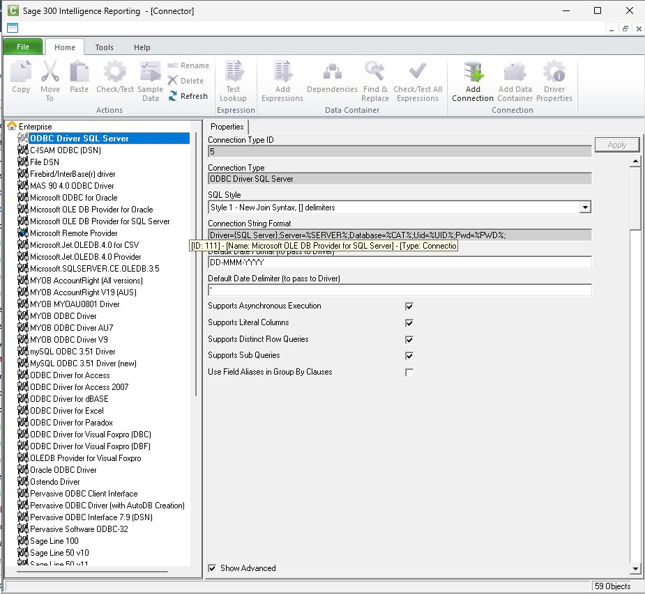The width and height of the screenshot is (645, 594).
Task: Click Rename in the ribbon
Action: pyautogui.click(x=189, y=65)
